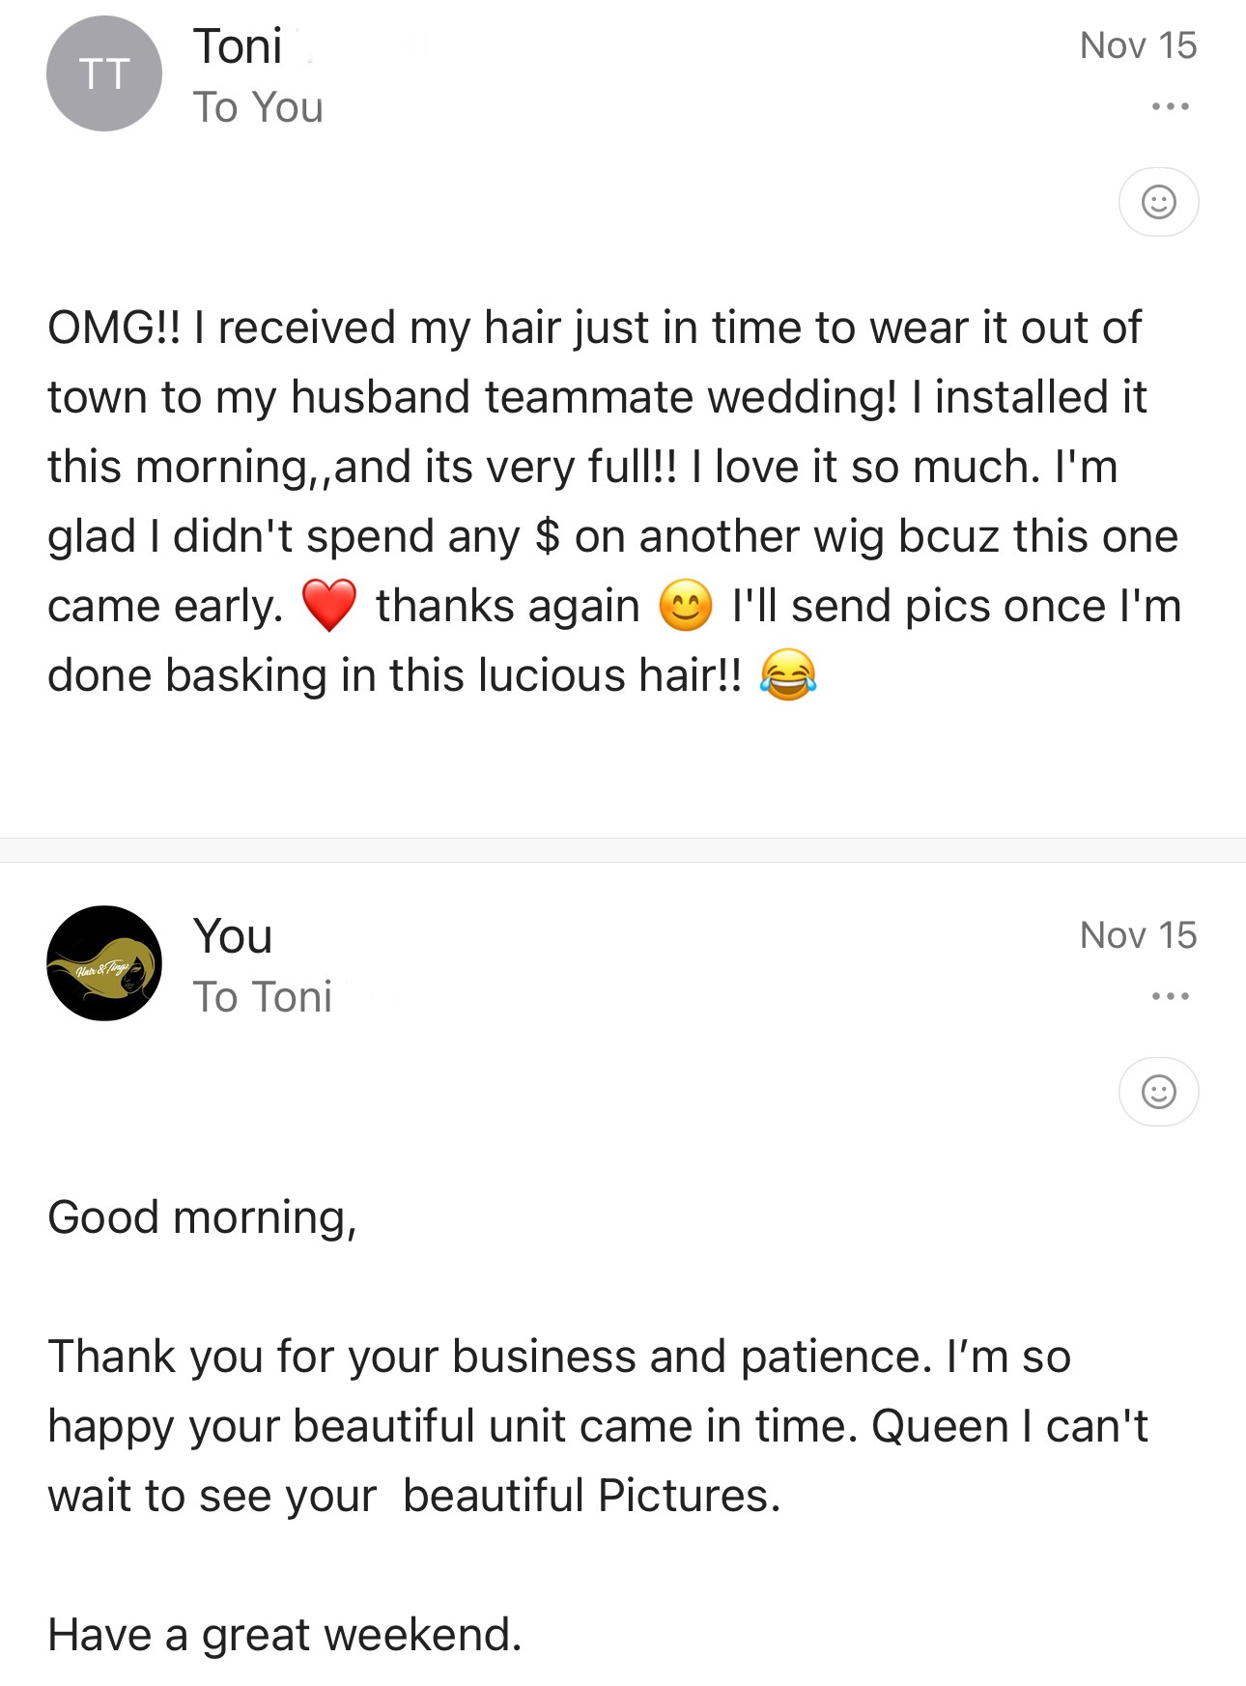Click the divider between the two messages
This screenshot has width=1246, height=1686.
tap(623, 850)
